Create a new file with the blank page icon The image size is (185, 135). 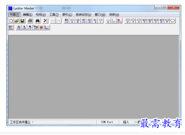pos(11,21)
